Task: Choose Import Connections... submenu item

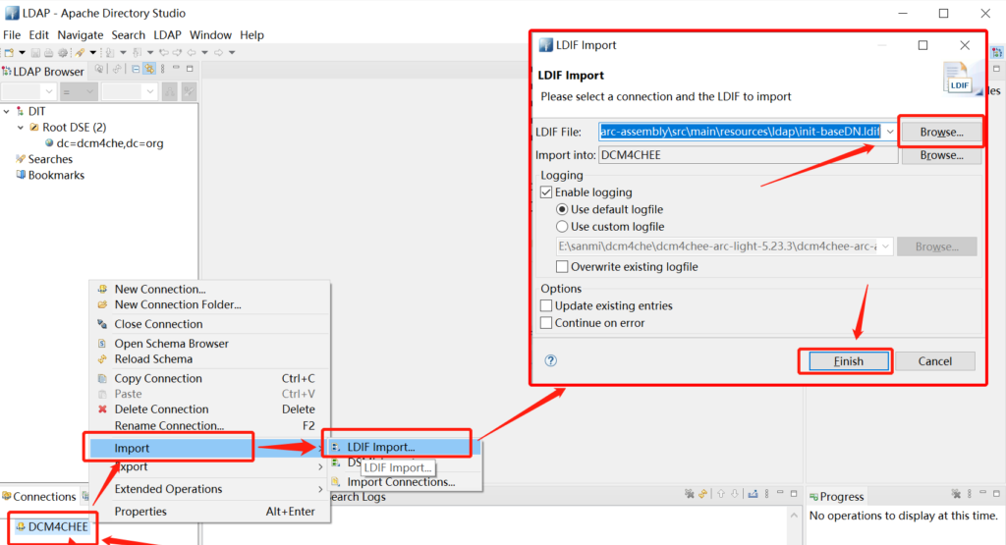Action: point(401,482)
